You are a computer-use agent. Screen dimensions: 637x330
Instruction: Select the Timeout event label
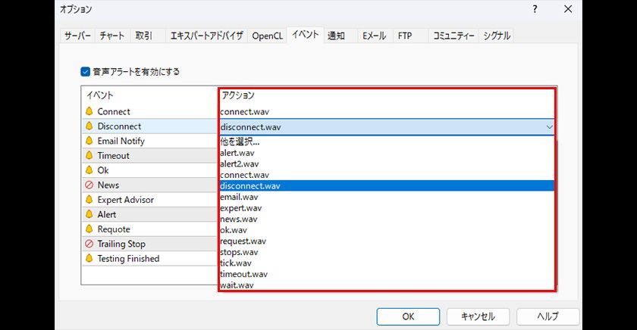[x=113, y=155]
